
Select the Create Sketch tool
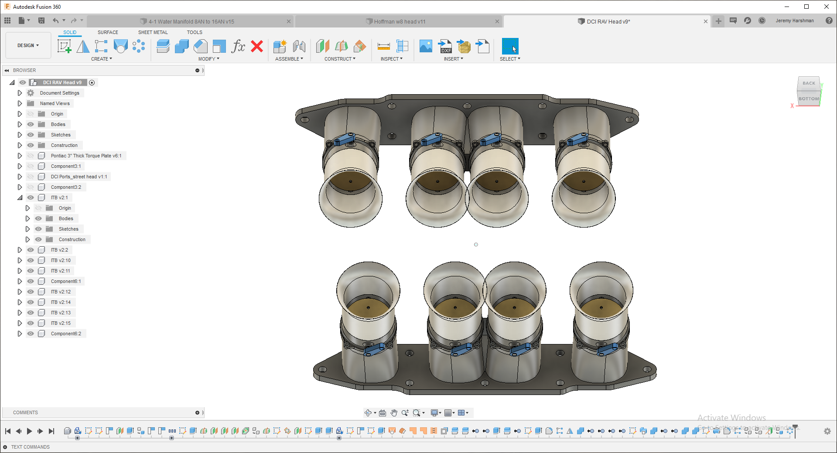coord(64,46)
